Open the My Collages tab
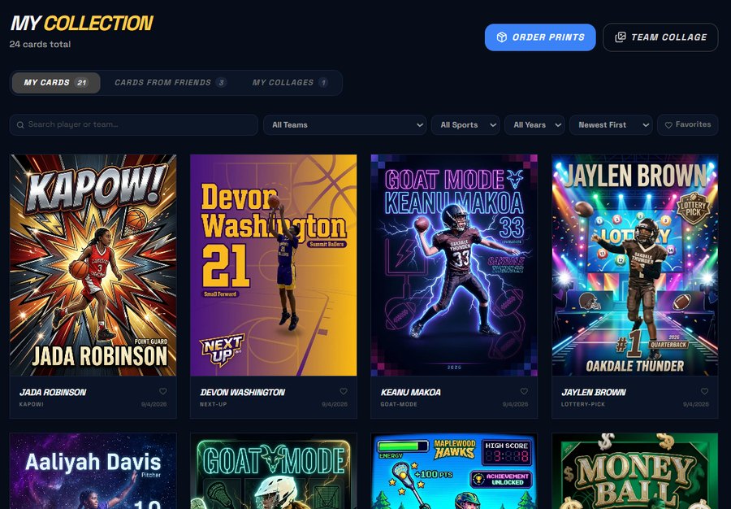731x509 pixels. pyautogui.click(x=290, y=83)
